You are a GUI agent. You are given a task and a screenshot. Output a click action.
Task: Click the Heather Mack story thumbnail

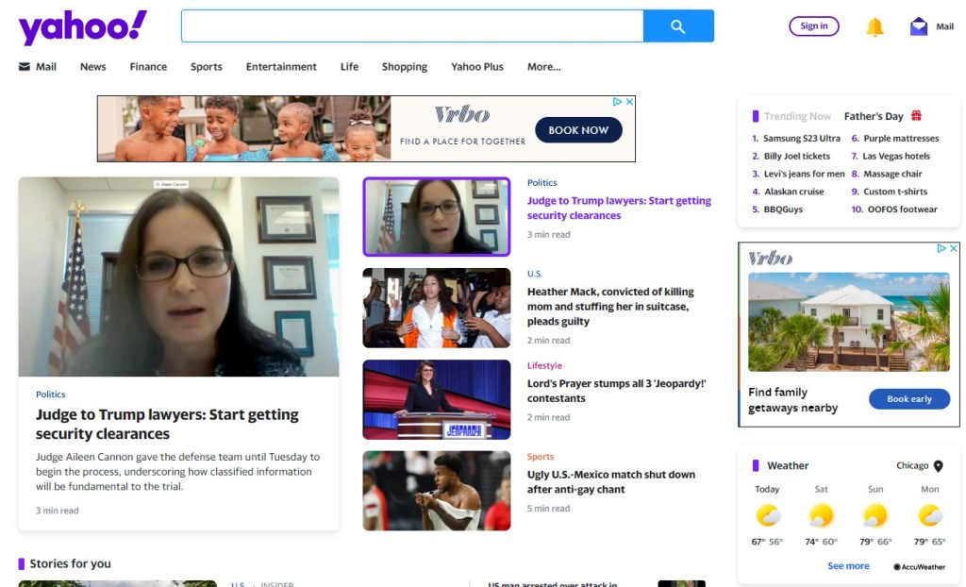coord(436,308)
